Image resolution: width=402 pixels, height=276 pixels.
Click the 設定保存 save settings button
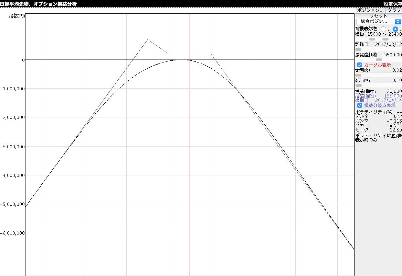click(392, 4)
